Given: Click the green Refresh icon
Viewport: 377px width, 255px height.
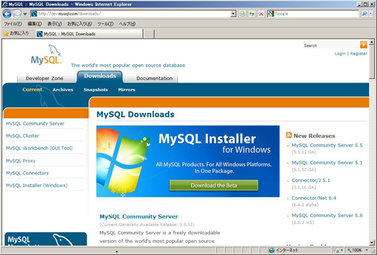Looking at the screenshot, I should (x=252, y=14).
